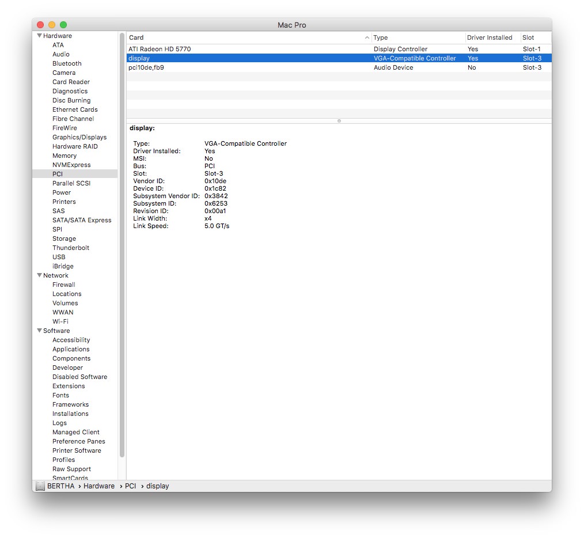584x538 pixels.
Task: Open Memory in the sidebar
Action: point(65,156)
